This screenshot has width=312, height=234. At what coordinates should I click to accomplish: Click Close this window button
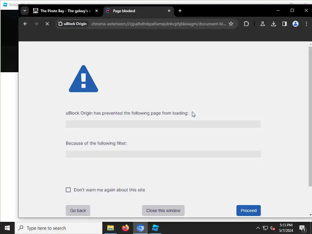pyautogui.click(x=163, y=211)
